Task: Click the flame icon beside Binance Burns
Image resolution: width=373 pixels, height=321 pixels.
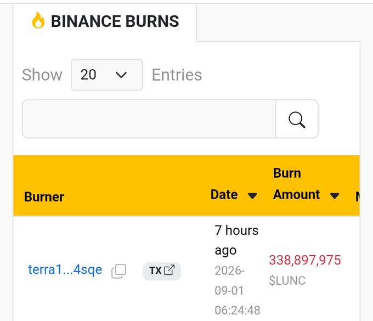Action: point(38,20)
